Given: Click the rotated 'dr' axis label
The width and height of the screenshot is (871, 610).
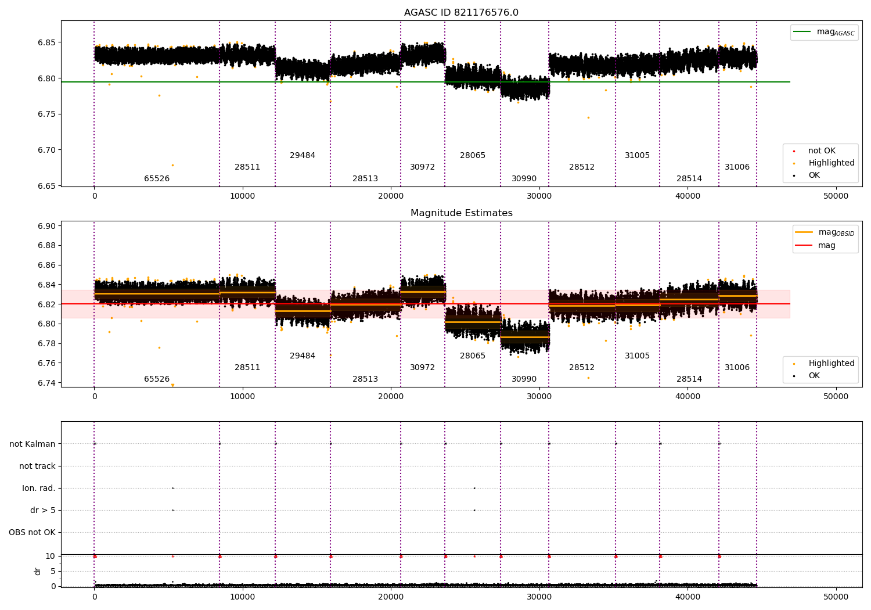Looking at the screenshot, I should click(38, 571).
